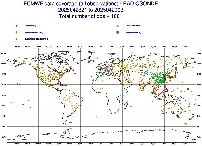Click the 'ECMWF data coverage' title line

[x=91, y=4]
